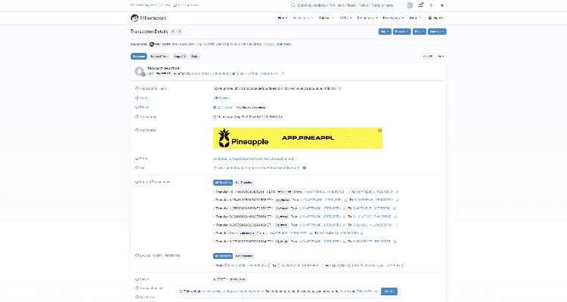This screenshot has width=567, height=302.
Task: Switch to the Overview tab
Action: coord(138,56)
